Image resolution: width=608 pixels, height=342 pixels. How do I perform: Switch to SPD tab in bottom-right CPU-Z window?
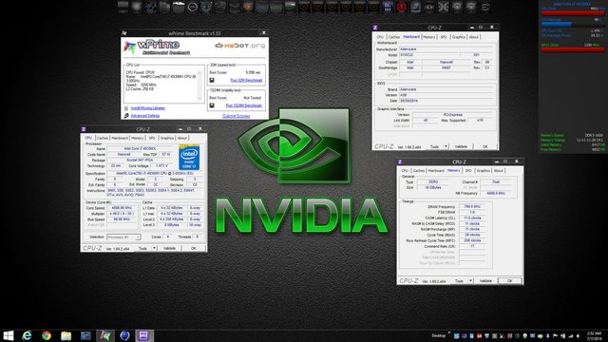[x=468, y=171]
